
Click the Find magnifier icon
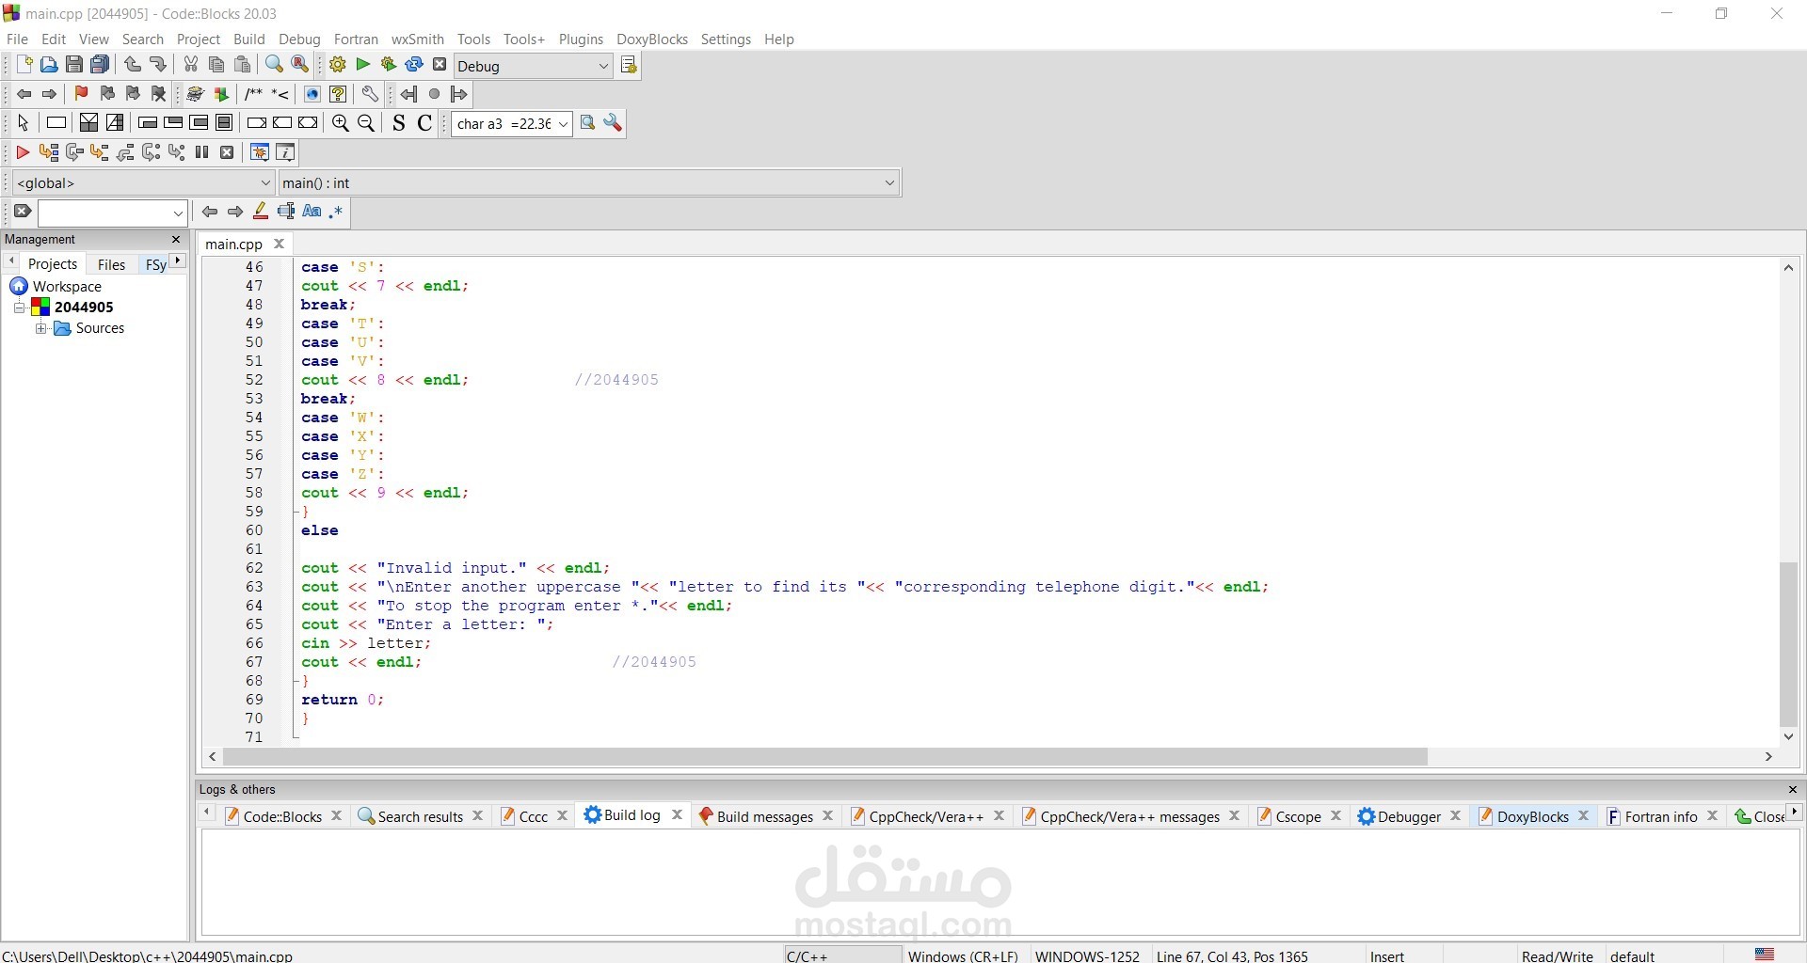[274, 65]
